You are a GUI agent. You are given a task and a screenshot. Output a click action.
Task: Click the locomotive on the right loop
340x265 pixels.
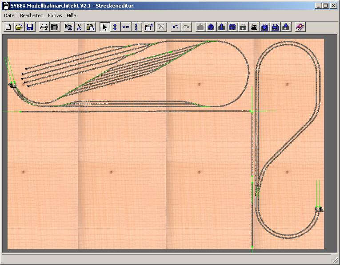tap(319, 208)
